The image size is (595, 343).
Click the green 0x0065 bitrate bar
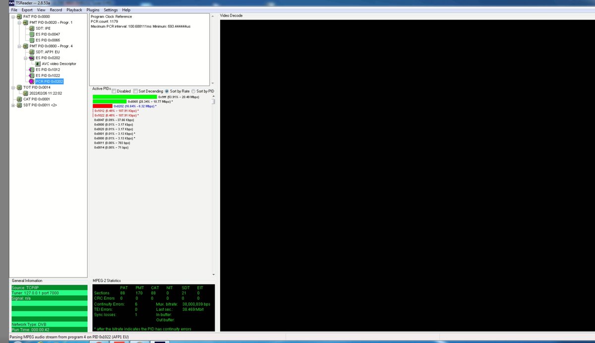110,101
